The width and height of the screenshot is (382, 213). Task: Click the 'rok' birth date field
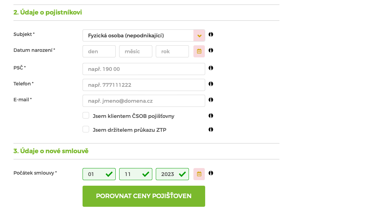pos(172,52)
